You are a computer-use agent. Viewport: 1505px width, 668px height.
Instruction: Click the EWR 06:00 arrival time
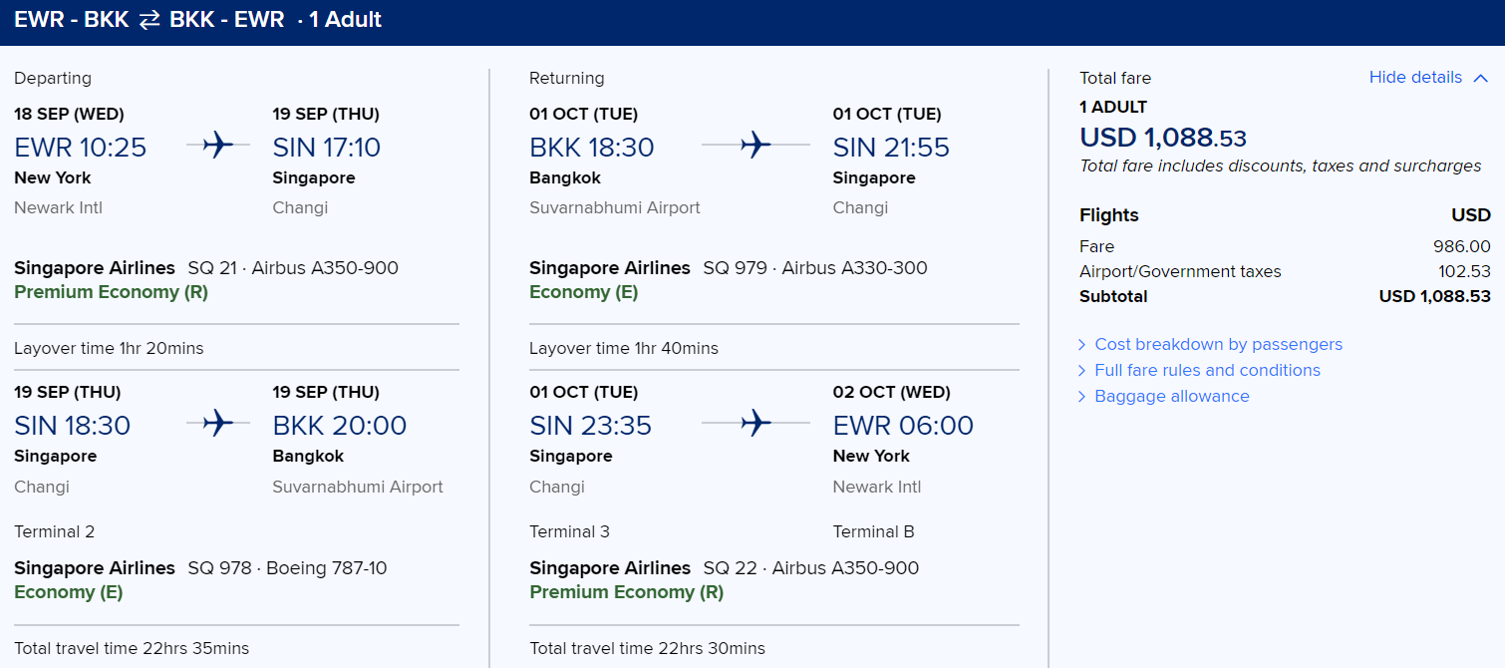click(903, 426)
